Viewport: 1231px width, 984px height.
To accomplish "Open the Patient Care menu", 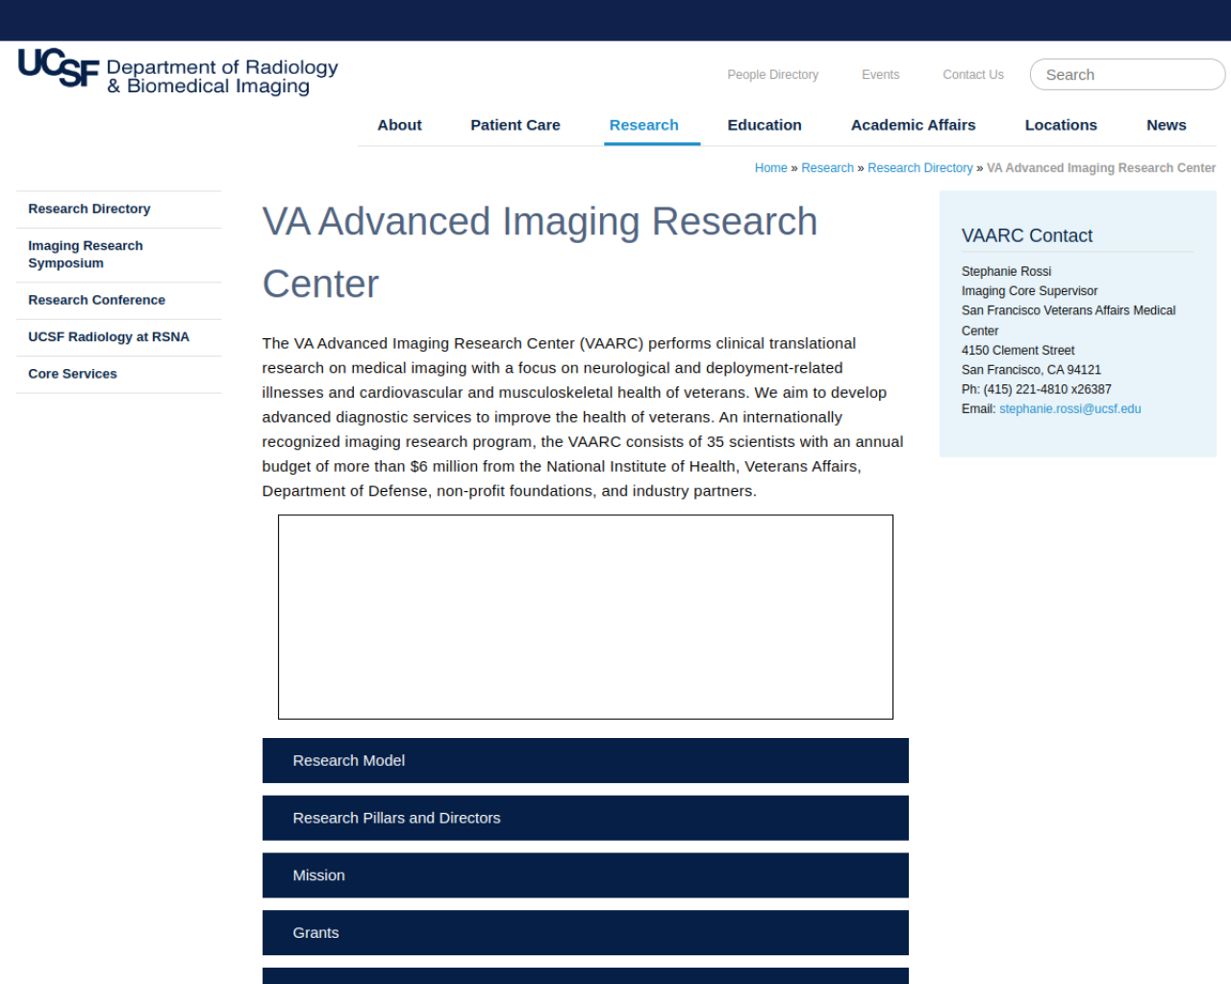I will [515, 125].
